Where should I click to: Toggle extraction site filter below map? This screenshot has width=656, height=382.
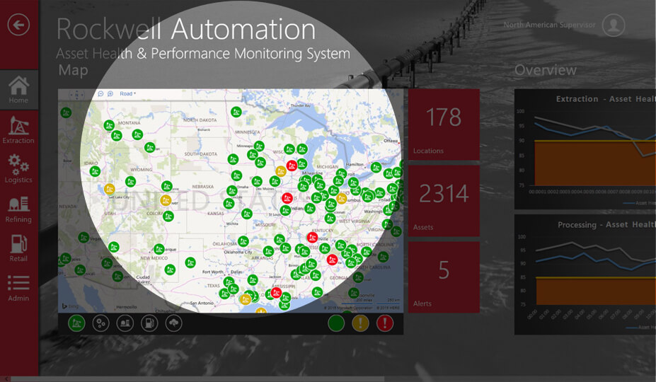coord(76,323)
